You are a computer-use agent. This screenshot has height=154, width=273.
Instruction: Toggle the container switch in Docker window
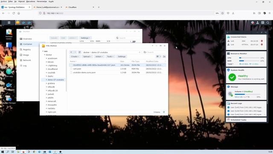(133, 41)
